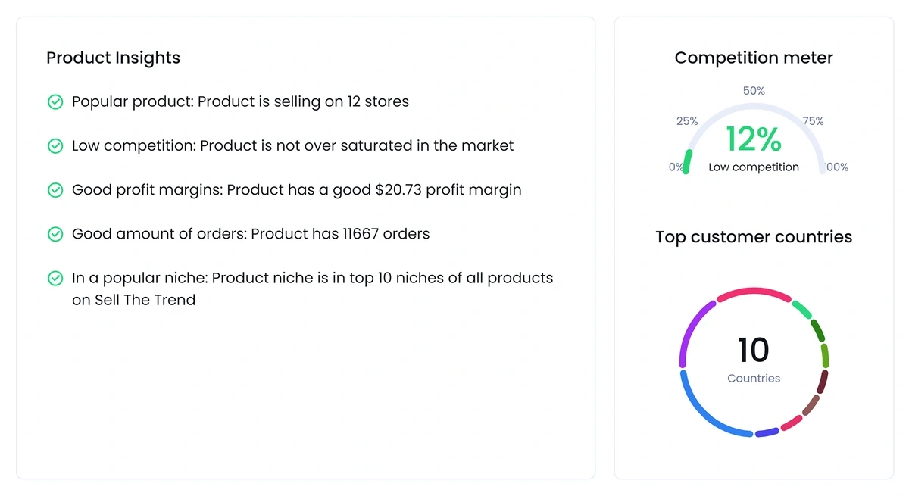Select the dark maroon donut segment
This screenshot has height=496, width=909.
pos(821,381)
